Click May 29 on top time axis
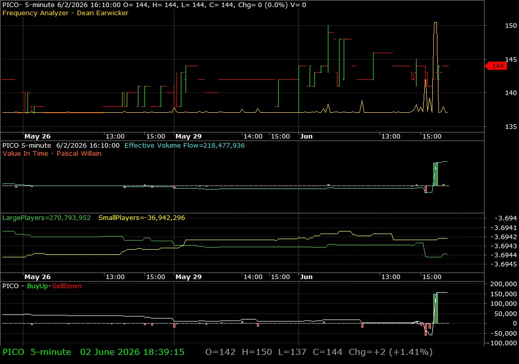 tap(189, 136)
